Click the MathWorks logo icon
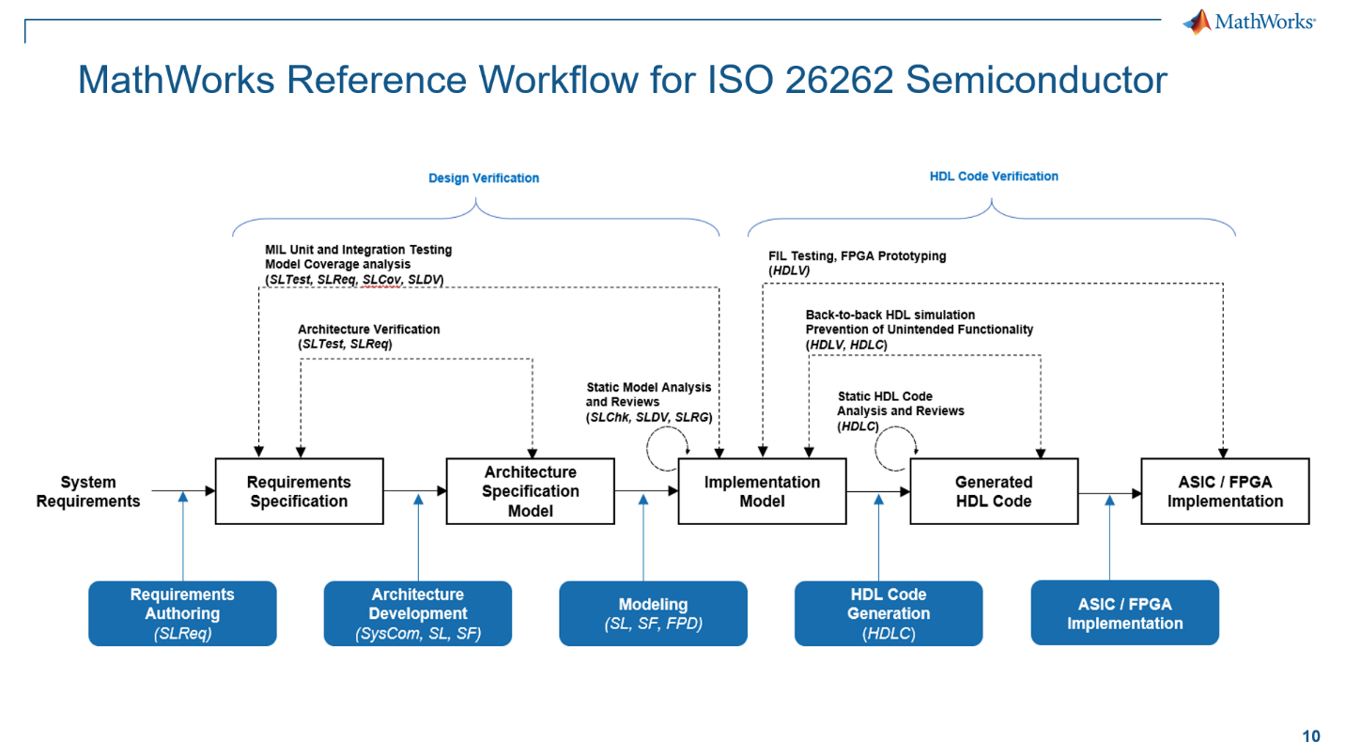The height and width of the screenshot is (756, 1345). pos(1196,22)
